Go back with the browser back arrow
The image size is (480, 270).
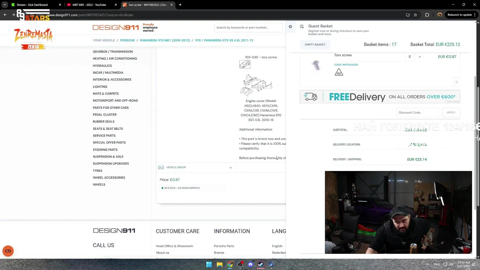coord(5,15)
